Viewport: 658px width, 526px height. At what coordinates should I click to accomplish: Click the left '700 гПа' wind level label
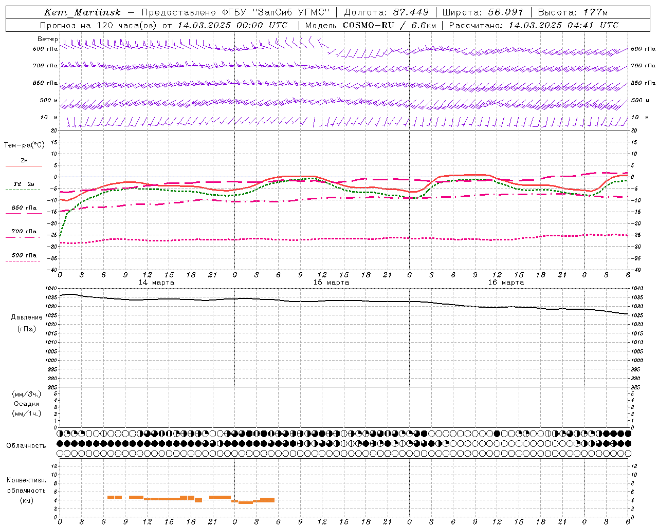point(45,66)
